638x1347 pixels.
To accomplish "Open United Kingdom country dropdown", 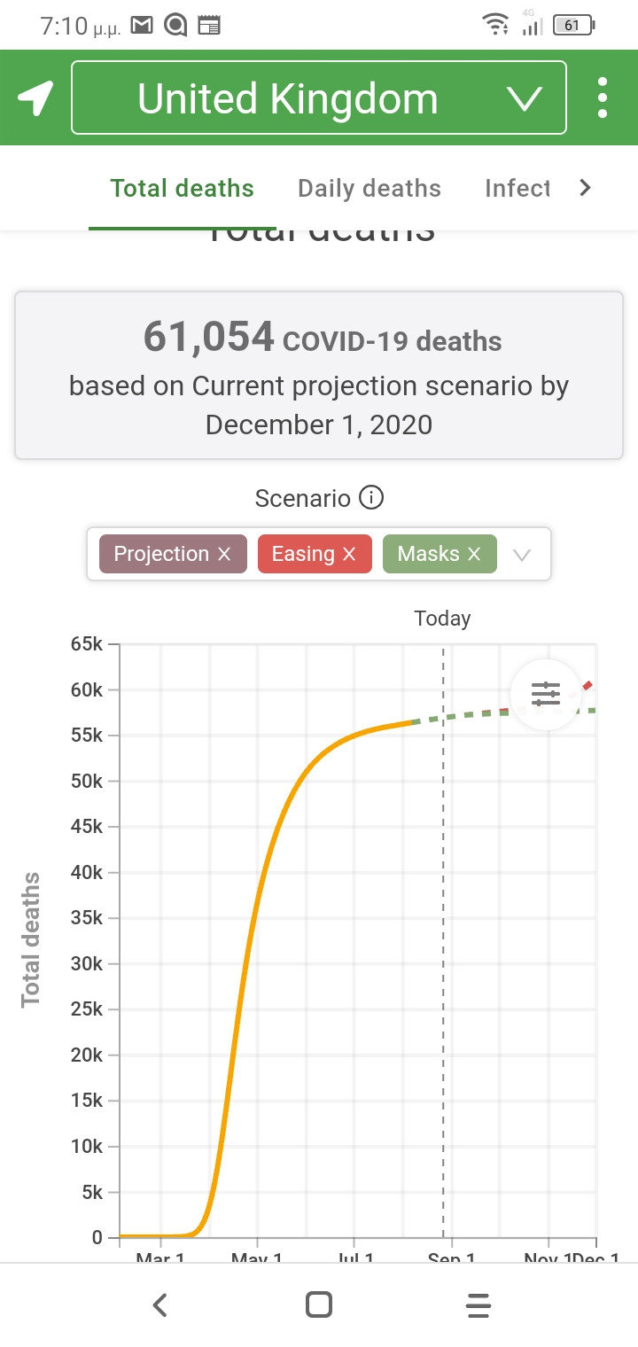I will 318,97.
